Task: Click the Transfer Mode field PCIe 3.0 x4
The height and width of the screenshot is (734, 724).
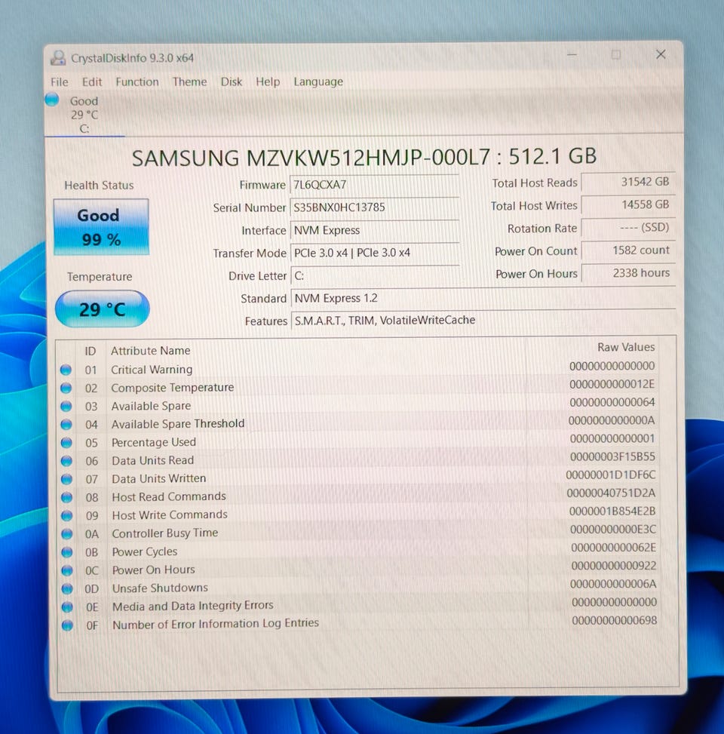Action: [374, 253]
